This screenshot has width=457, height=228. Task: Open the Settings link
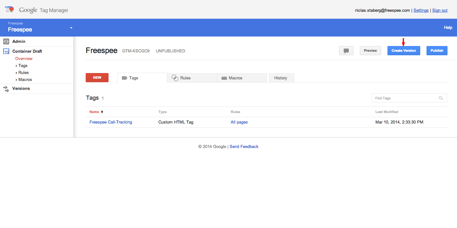[x=421, y=10]
